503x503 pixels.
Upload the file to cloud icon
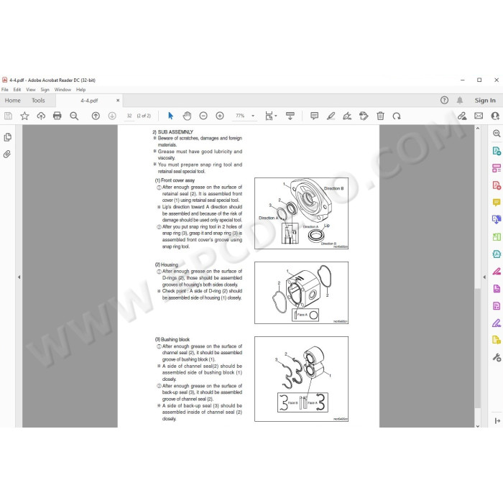tap(41, 116)
